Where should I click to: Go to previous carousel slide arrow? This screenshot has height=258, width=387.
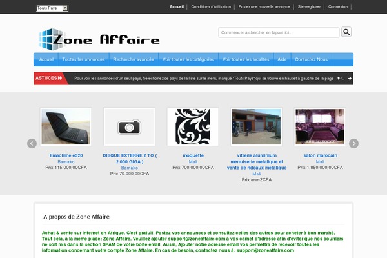pyautogui.click(x=32, y=143)
